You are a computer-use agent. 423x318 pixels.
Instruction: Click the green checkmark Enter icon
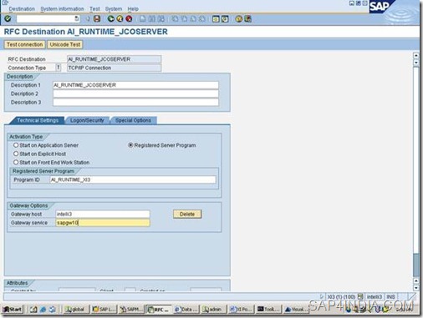pos(8,18)
